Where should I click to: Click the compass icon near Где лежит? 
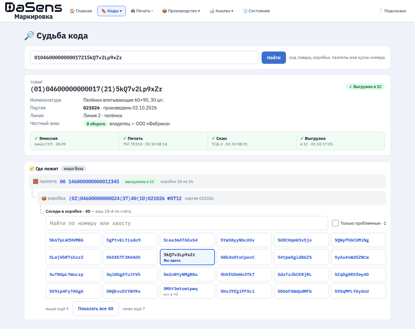(x=31, y=169)
